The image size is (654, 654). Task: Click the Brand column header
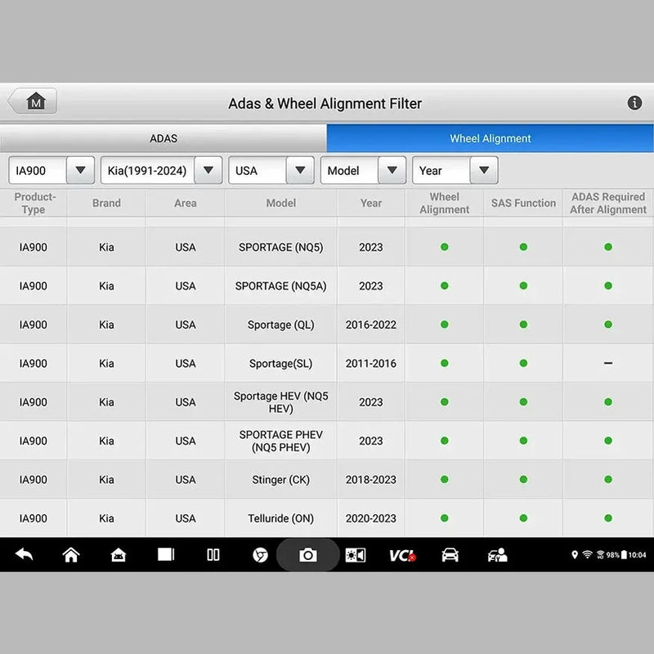(106, 203)
